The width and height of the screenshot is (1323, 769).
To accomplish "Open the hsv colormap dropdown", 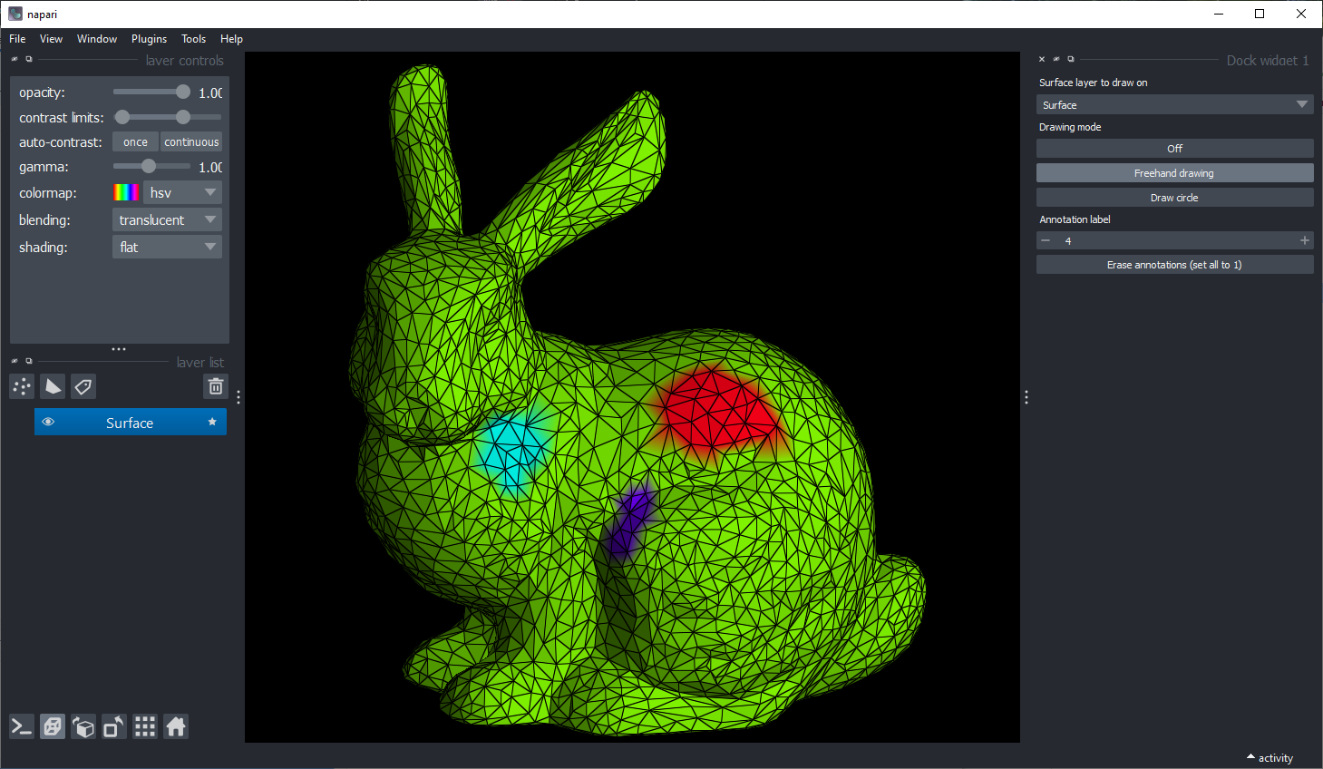I will click(x=182, y=193).
